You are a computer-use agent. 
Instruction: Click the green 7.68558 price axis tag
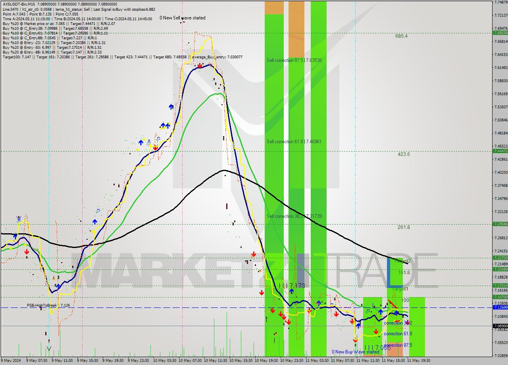pos(500,33)
